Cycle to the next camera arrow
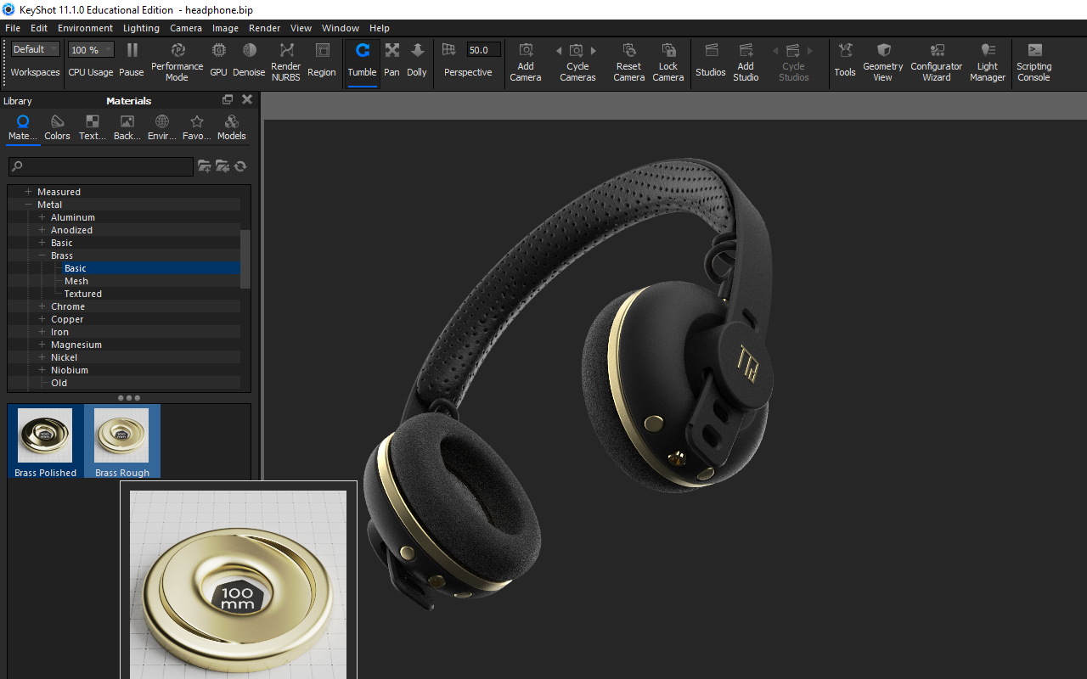This screenshot has height=679, width=1087. click(594, 51)
